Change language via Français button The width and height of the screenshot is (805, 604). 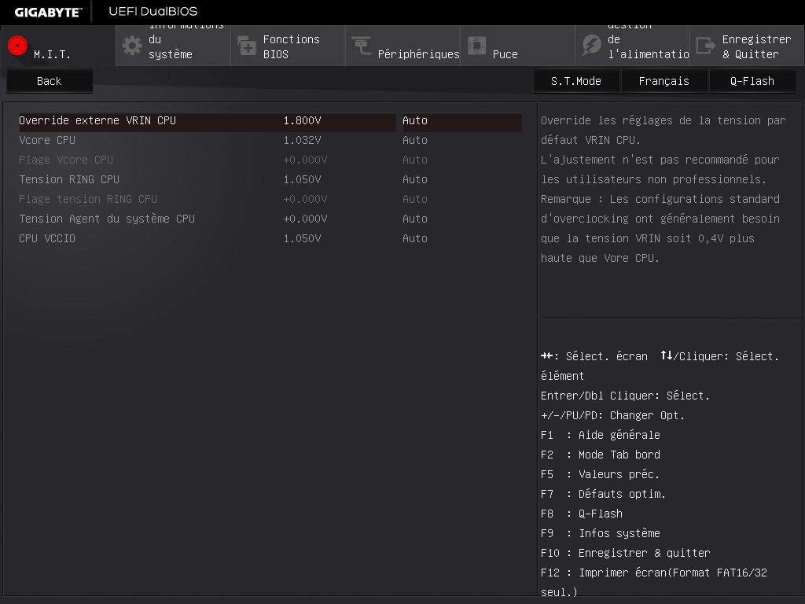coord(663,81)
